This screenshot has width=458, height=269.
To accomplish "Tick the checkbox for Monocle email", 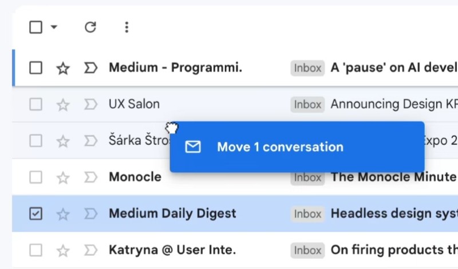I will click(x=35, y=177).
